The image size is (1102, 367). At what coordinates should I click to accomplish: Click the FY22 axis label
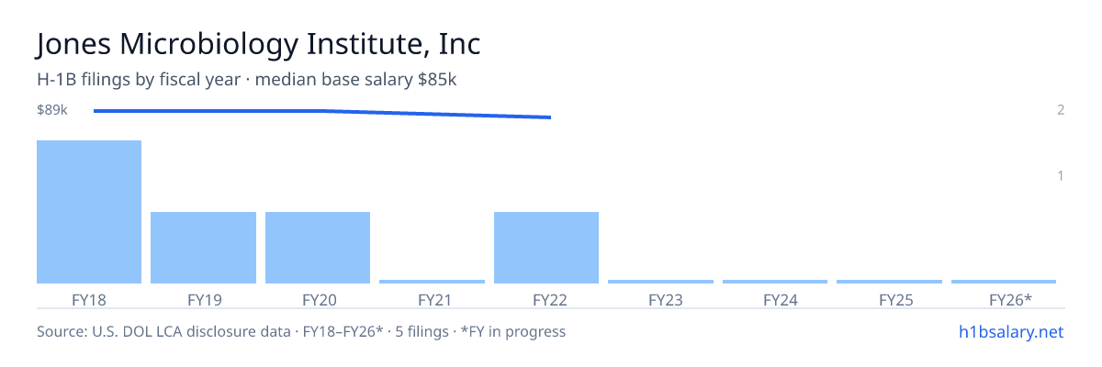pos(546,300)
